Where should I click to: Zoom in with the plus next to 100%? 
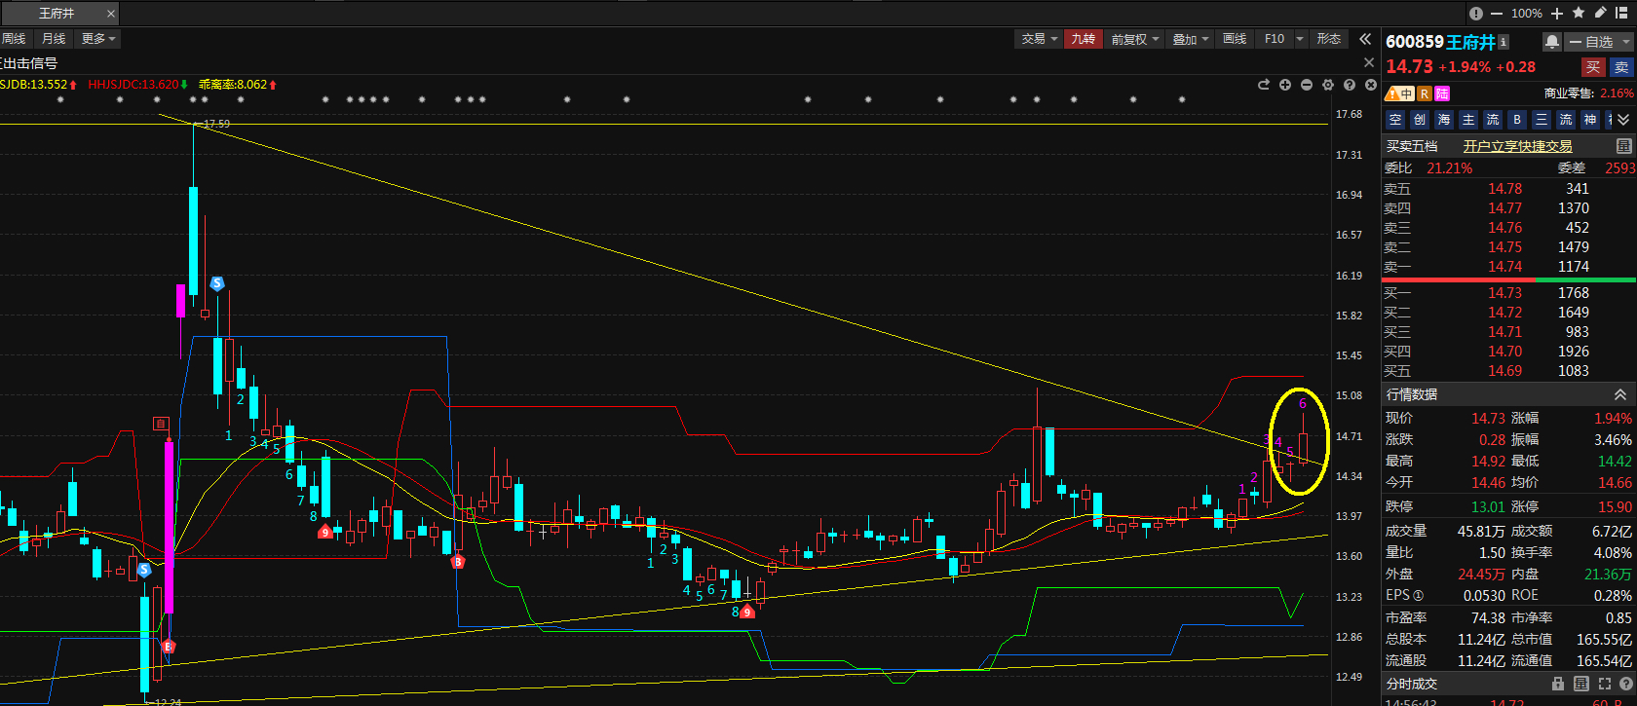pos(1557,14)
